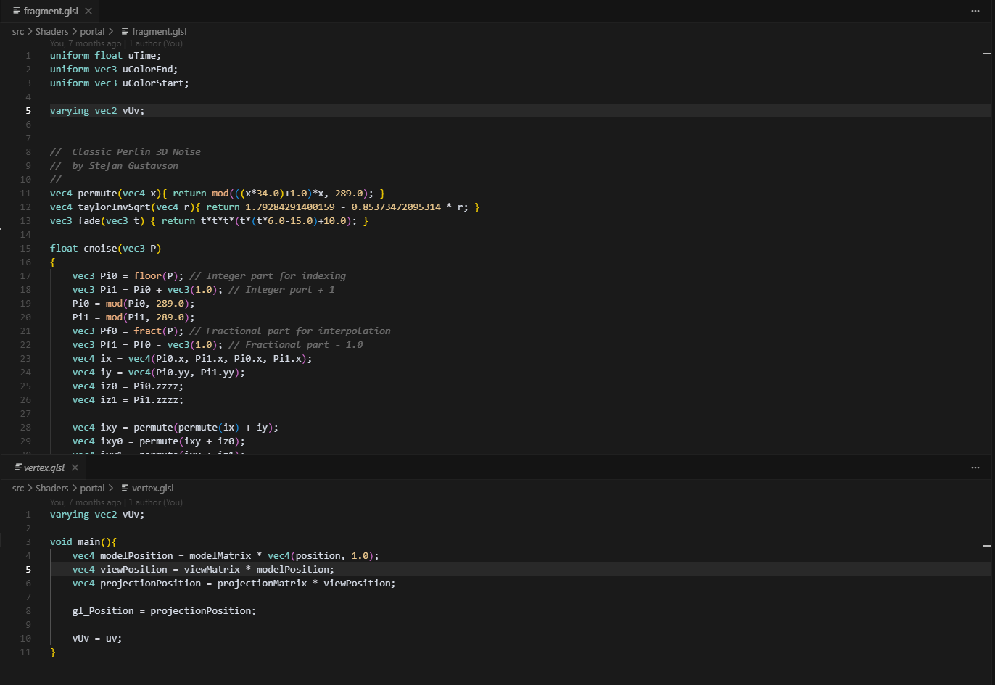Image resolution: width=995 pixels, height=685 pixels.
Task: Click the fragment.glsl minimap scrollbar marker
Action: [986, 54]
